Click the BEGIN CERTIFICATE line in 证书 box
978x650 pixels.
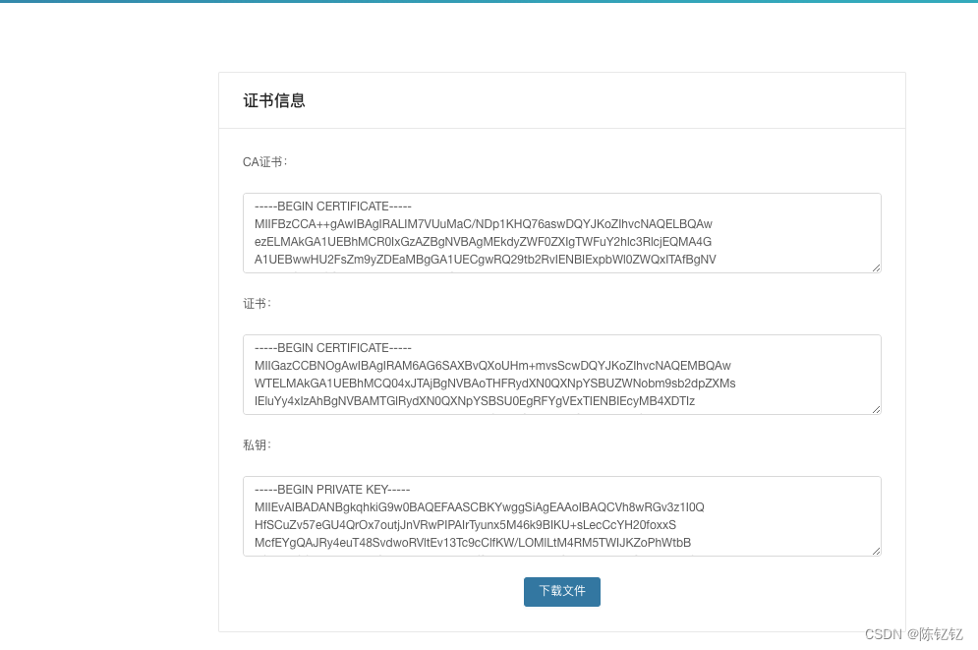(x=334, y=347)
